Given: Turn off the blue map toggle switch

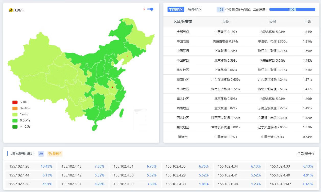Looking at the screenshot, I should (x=150, y=9).
